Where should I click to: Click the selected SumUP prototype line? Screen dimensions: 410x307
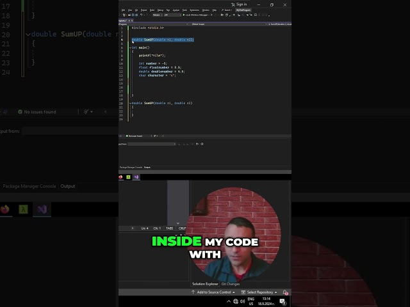163,40
